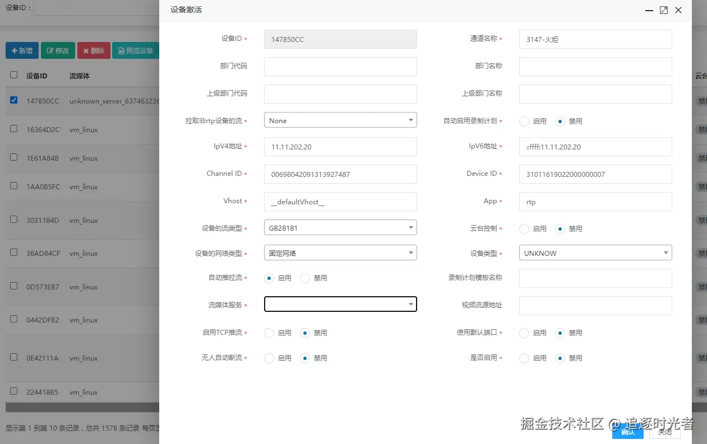Image resolution: width=707 pixels, height=444 pixels.
Task: Click the 通道名称 field containing 3147-火炬
Action: click(x=595, y=39)
